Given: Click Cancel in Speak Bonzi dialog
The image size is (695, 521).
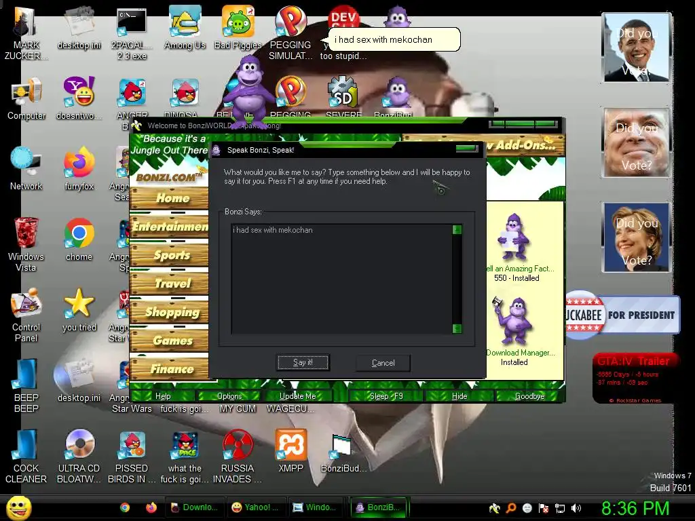Looking at the screenshot, I should tap(383, 363).
